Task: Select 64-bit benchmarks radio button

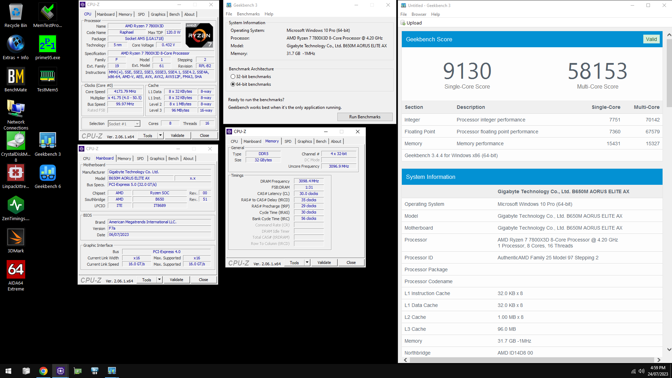Action: pos(233,84)
